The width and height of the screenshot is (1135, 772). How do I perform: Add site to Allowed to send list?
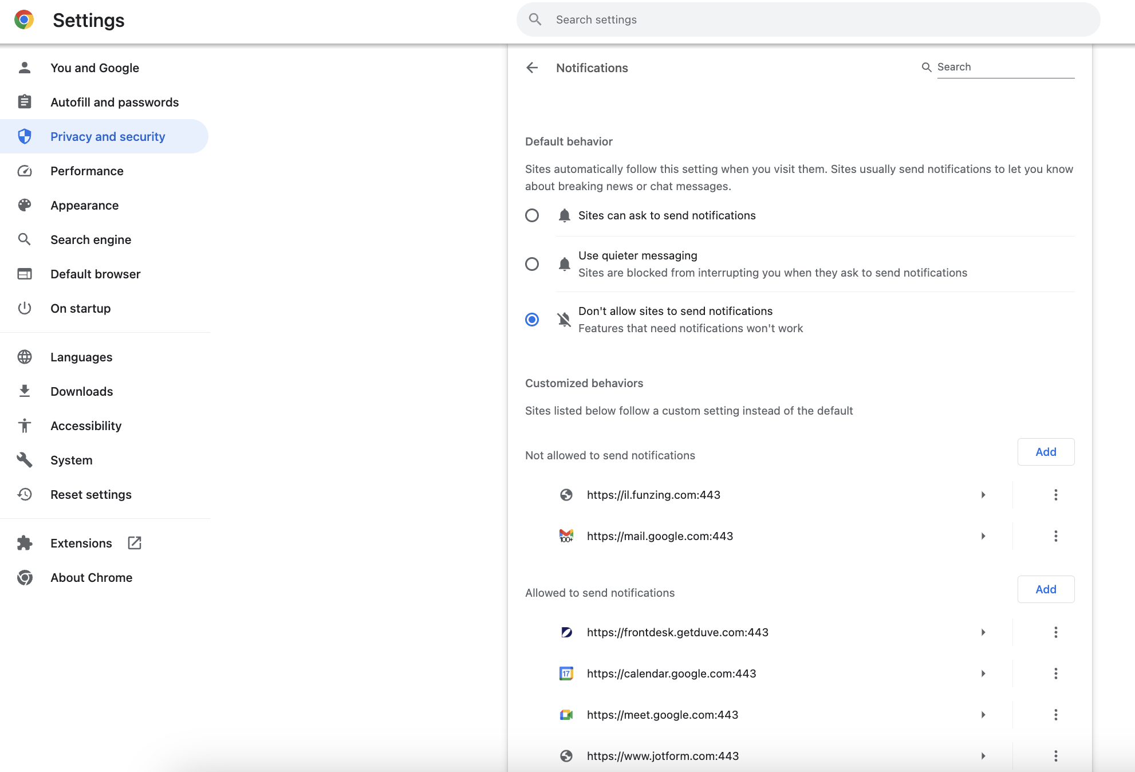1046,589
